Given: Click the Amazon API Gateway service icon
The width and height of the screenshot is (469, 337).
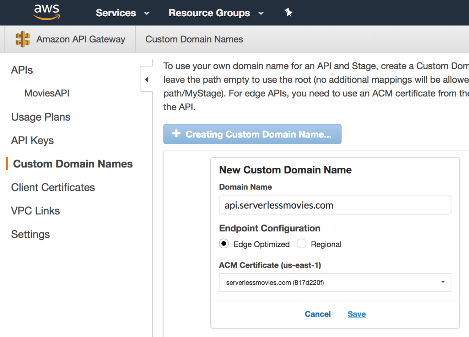Looking at the screenshot, I should tap(23, 39).
